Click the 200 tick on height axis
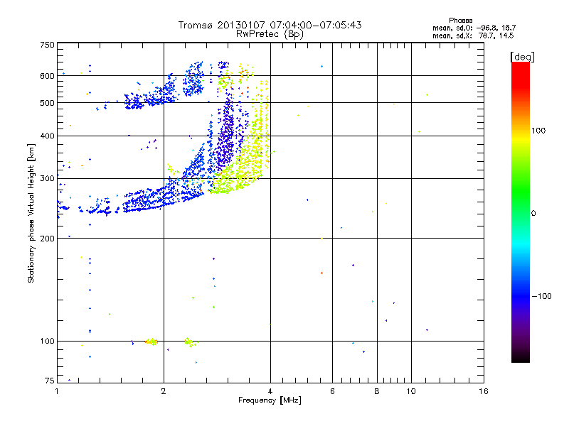Screen dimensions: 569x426 (x=47, y=239)
